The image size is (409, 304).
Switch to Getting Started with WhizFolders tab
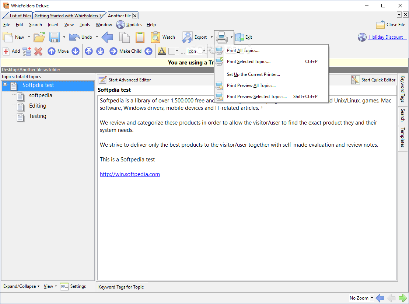tap(69, 15)
